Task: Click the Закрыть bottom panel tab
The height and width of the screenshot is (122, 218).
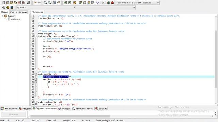Action: (101, 109)
